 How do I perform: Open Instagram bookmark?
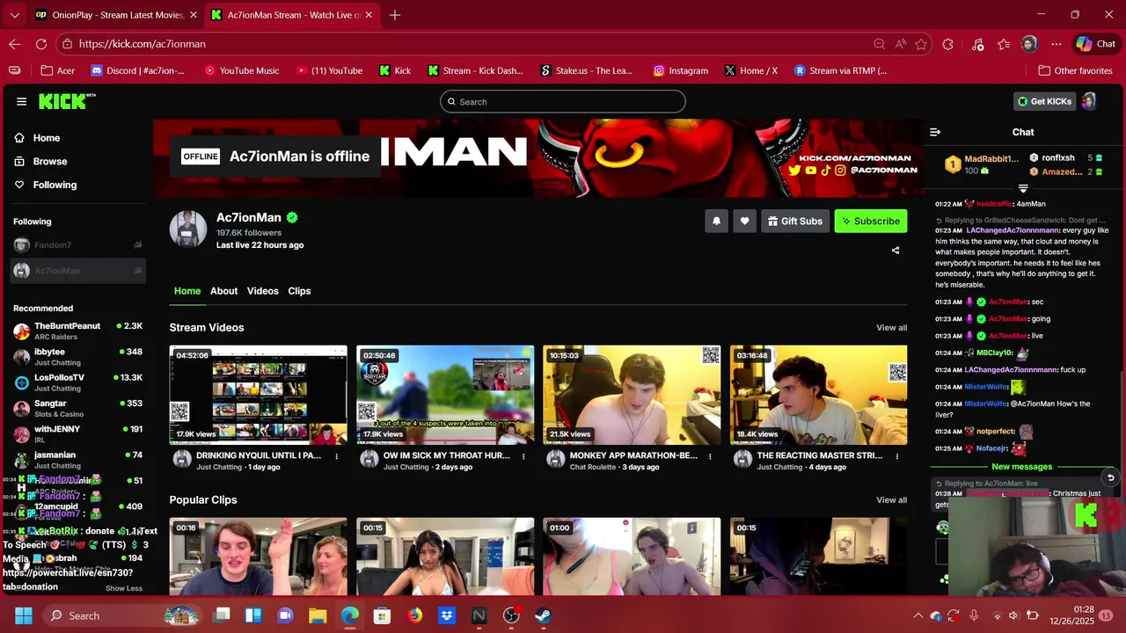coord(680,70)
